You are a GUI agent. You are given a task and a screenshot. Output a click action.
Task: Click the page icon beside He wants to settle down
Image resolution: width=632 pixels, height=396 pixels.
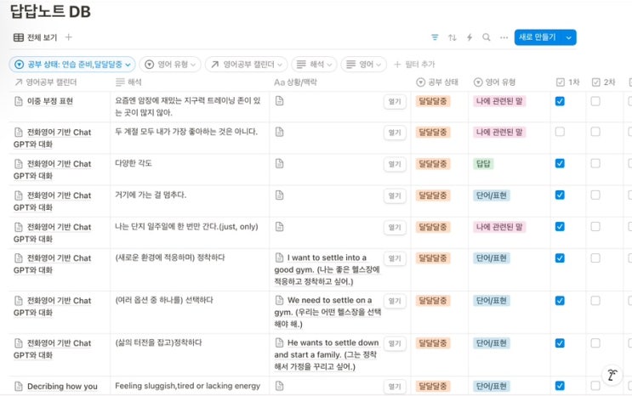pyautogui.click(x=279, y=342)
